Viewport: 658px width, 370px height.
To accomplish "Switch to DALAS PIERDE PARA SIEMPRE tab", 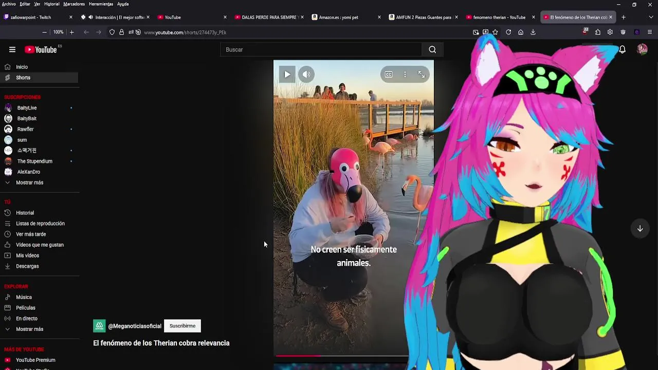I will [x=269, y=17].
